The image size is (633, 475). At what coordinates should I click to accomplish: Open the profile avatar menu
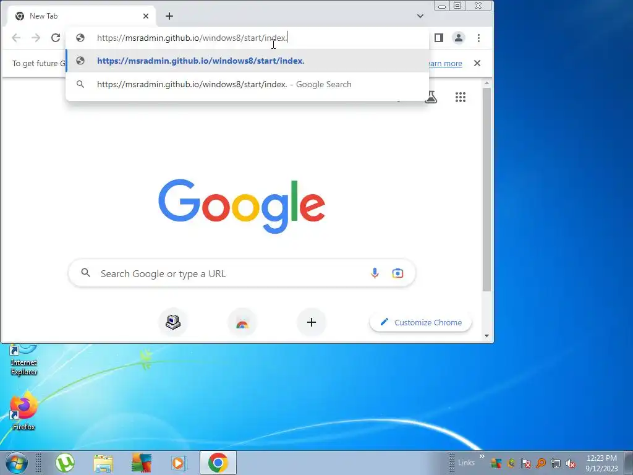point(459,38)
